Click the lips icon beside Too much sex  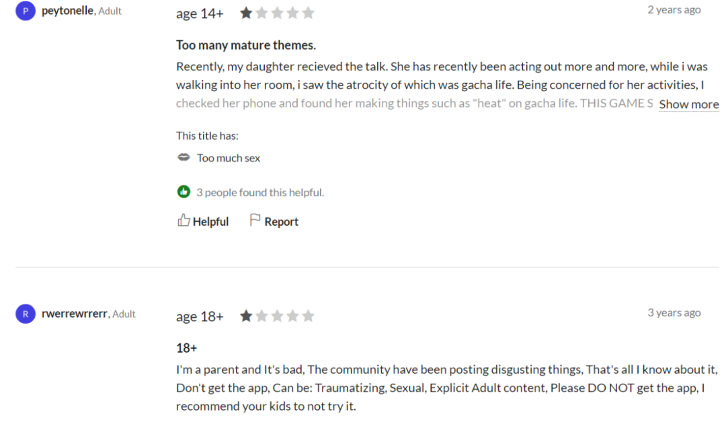click(184, 158)
